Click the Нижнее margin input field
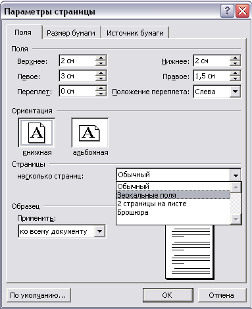This screenshot has width=252, height=309. click(x=212, y=61)
